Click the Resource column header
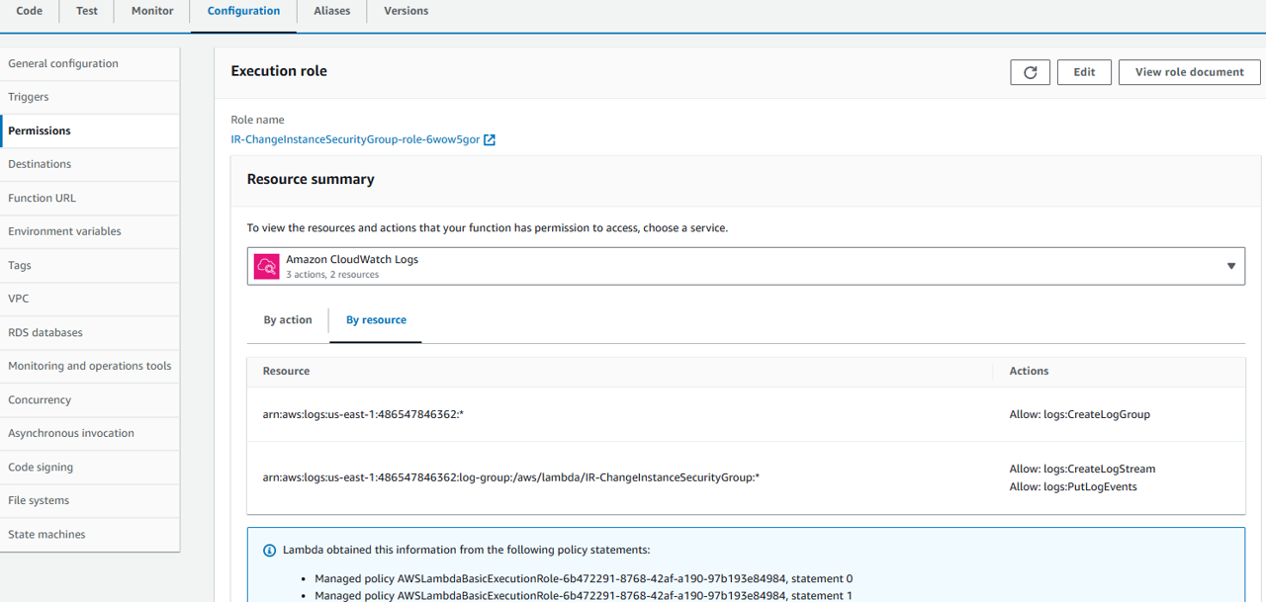1266x602 pixels. click(286, 371)
